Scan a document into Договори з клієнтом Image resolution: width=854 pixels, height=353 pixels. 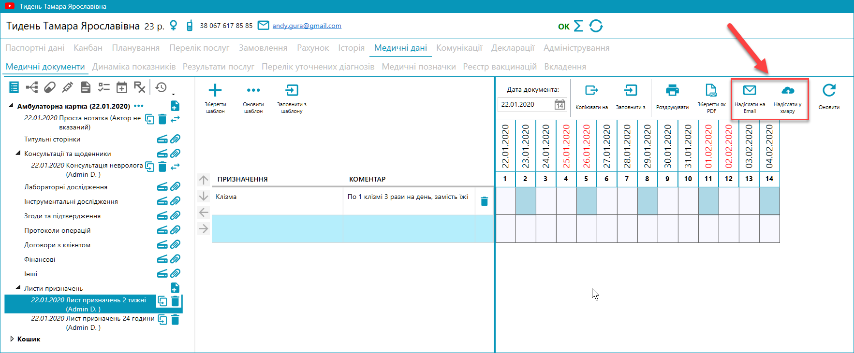point(162,244)
